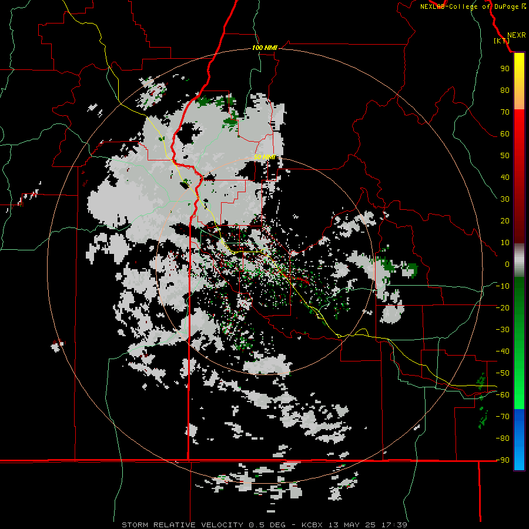Screen dimensions: 529x529
Task: Click the 70 value on velocity scale
Action: click(x=505, y=112)
